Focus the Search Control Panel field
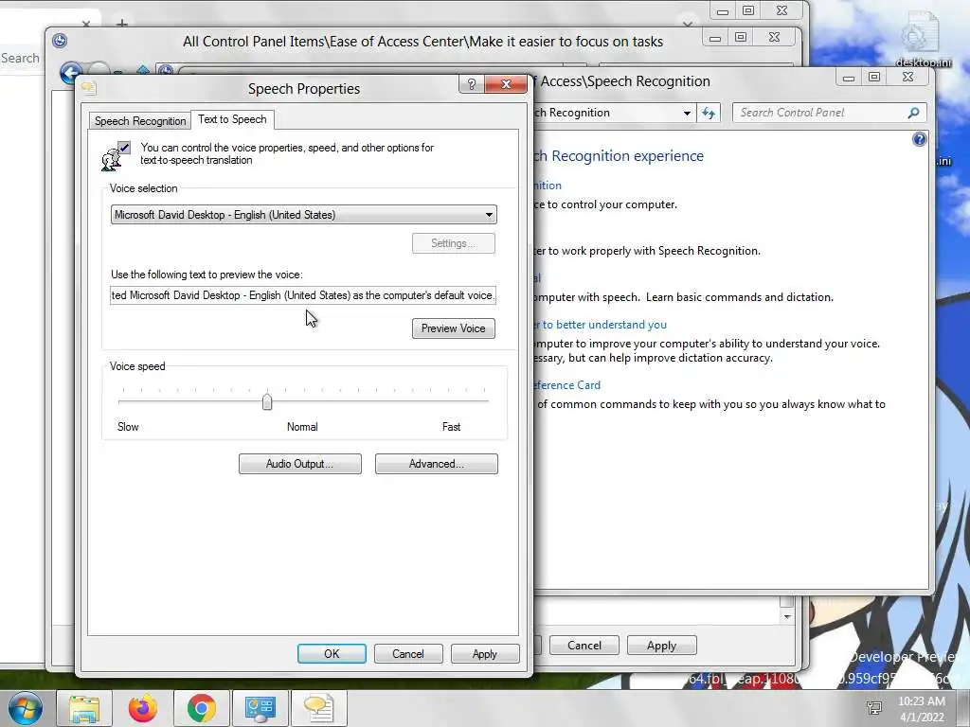This screenshot has width=970, height=727. tap(830, 113)
